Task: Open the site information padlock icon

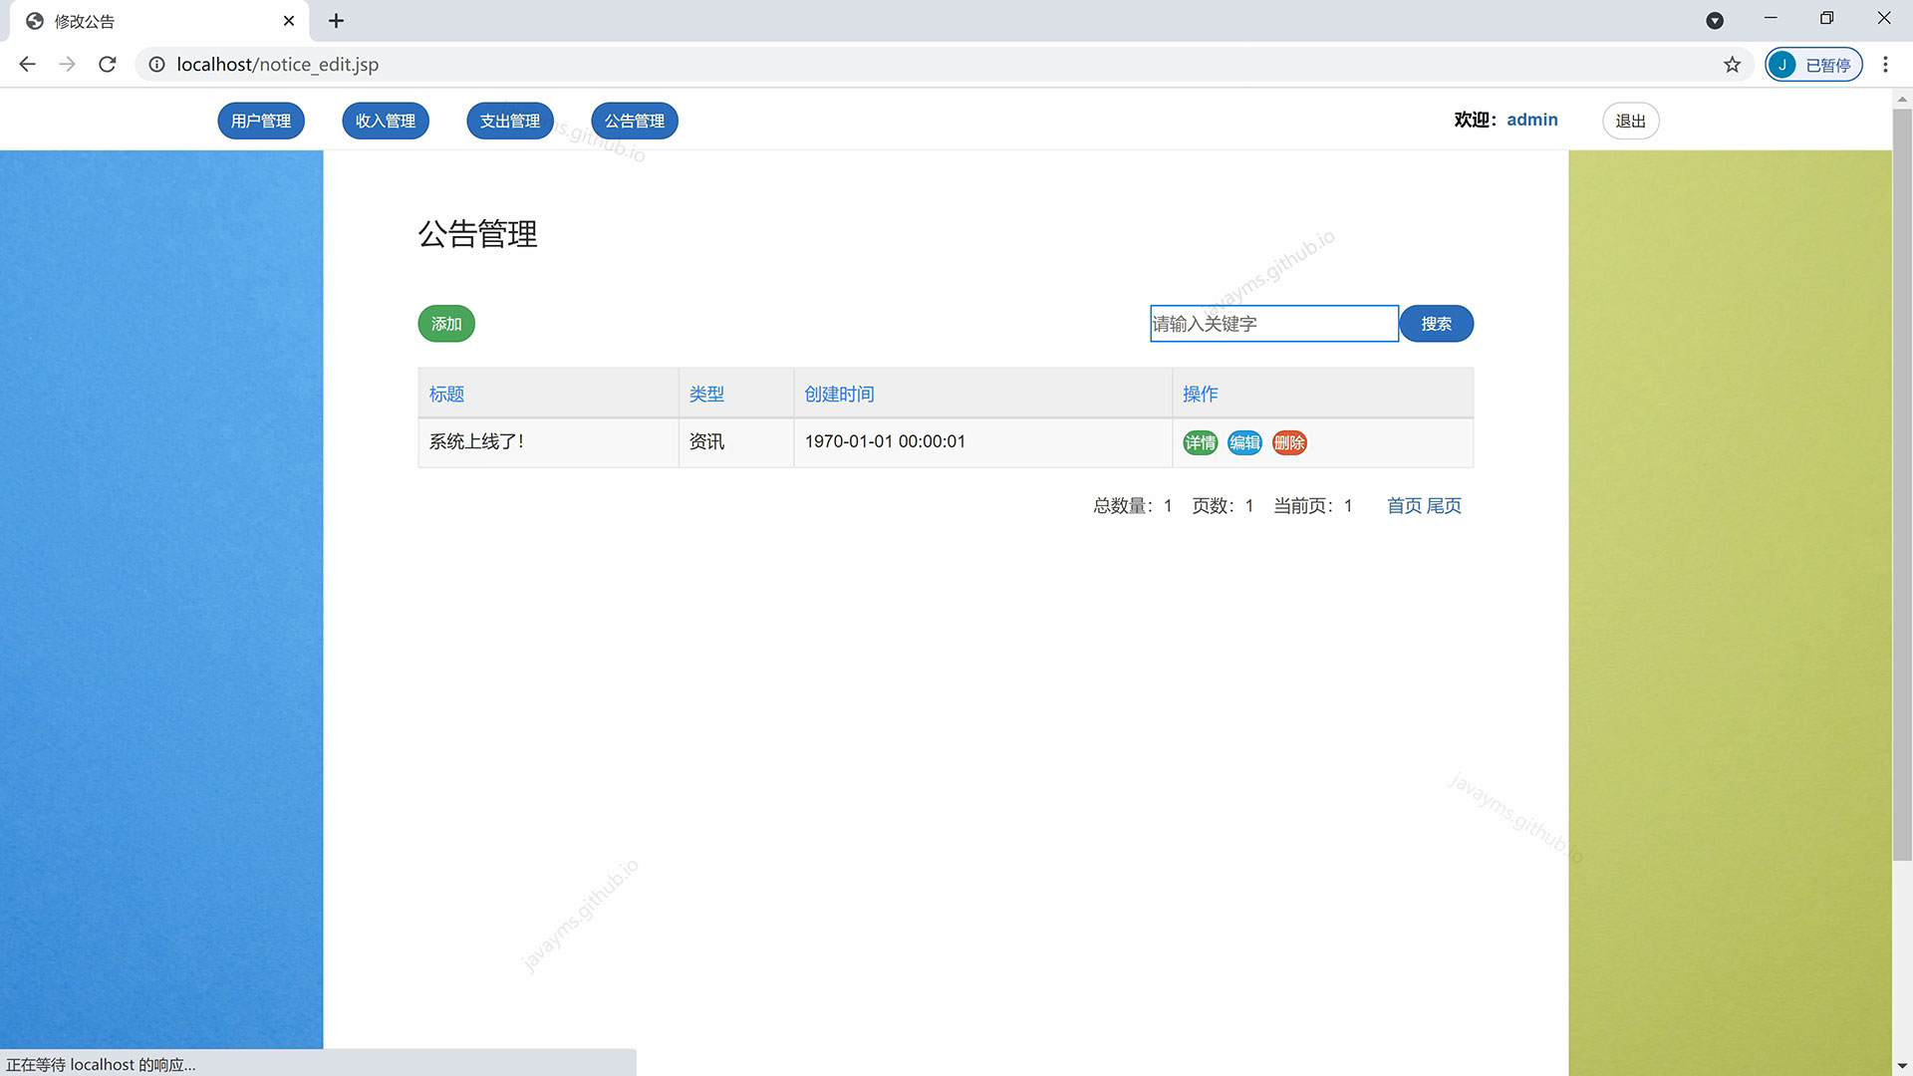Action: (156, 64)
